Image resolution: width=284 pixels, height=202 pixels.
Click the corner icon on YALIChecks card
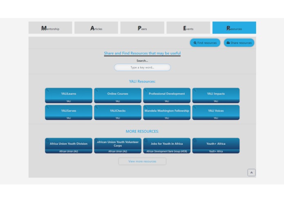(96, 107)
